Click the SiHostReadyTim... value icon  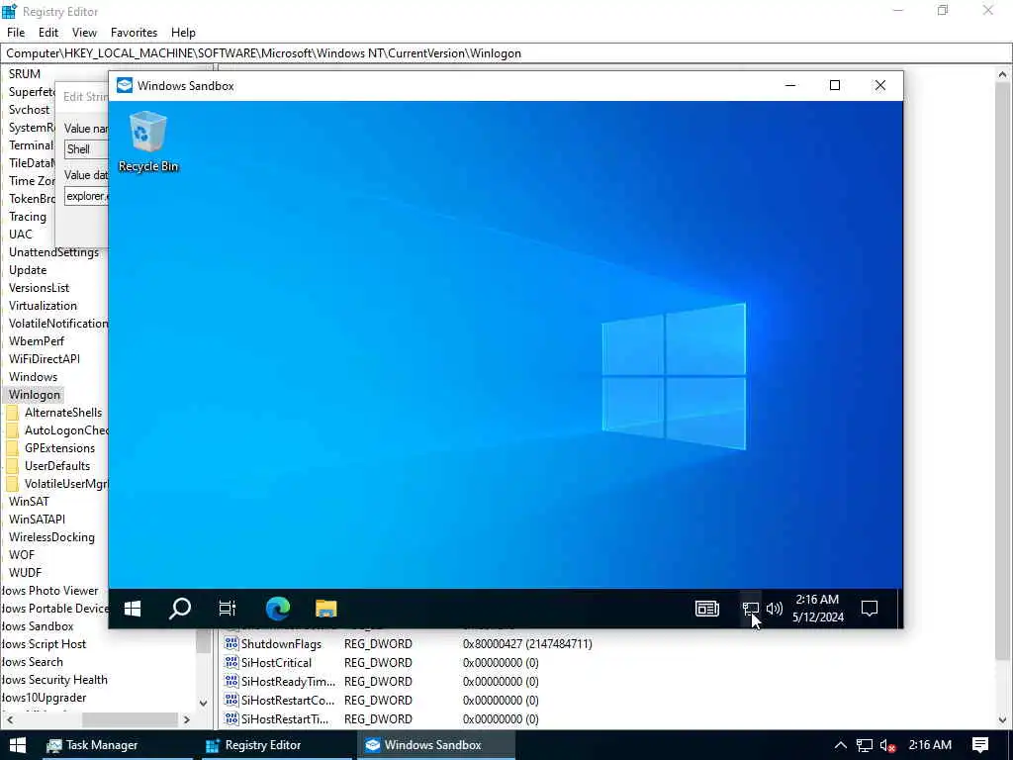(x=231, y=681)
